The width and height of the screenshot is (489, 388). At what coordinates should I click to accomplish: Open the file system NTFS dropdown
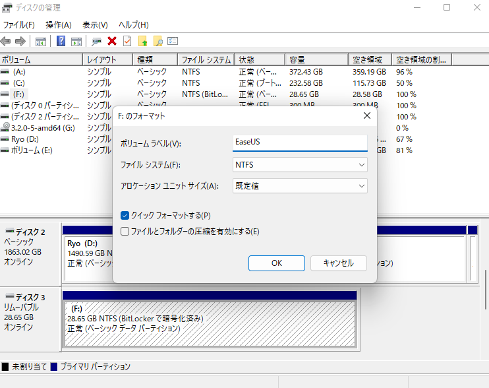[x=301, y=164]
